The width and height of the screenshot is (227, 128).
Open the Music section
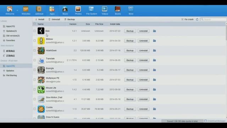pyautogui.click(x=65, y=10)
